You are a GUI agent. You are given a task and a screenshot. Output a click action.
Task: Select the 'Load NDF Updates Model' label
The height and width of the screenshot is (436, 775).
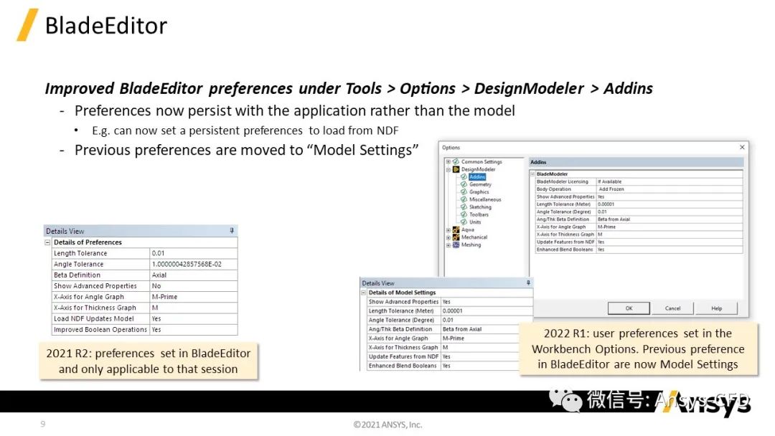pyautogui.click(x=93, y=318)
